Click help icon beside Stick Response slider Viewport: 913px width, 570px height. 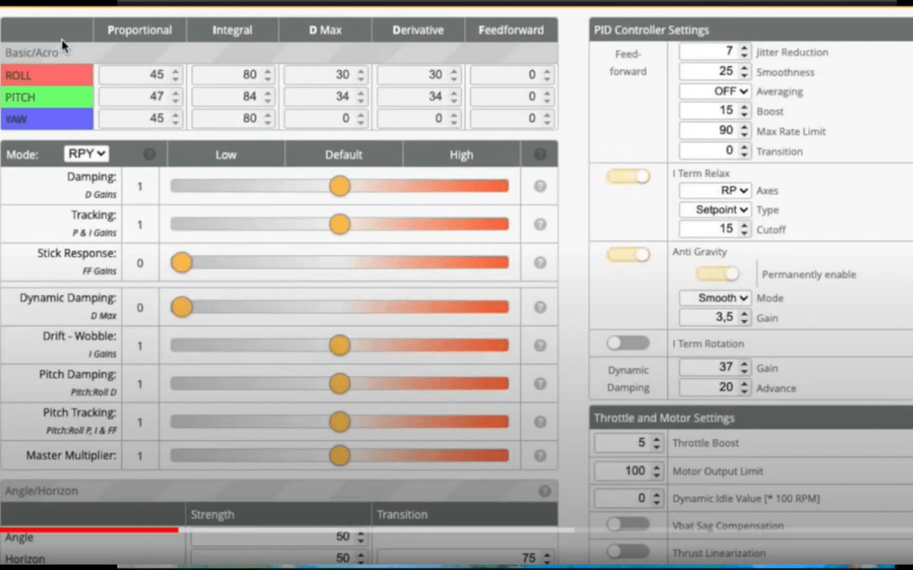[540, 262]
